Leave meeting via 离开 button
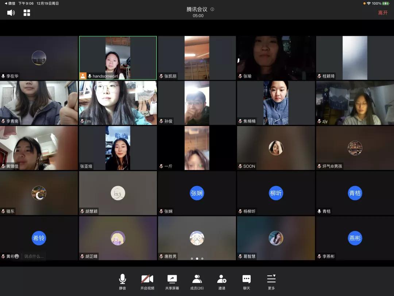The image size is (394, 296). (x=383, y=13)
